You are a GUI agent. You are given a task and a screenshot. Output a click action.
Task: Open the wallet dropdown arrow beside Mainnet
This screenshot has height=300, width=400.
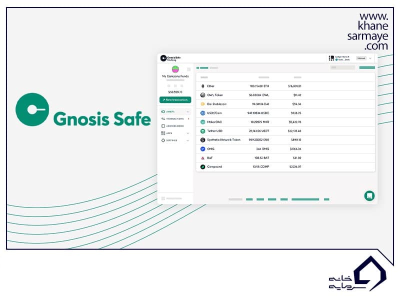click(x=370, y=58)
